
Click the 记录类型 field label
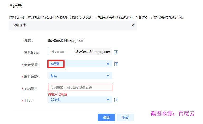32,65
